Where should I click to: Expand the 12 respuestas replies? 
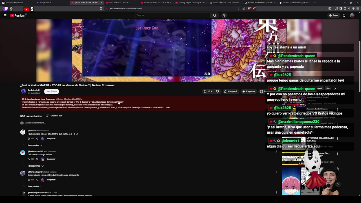click(36, 166)
